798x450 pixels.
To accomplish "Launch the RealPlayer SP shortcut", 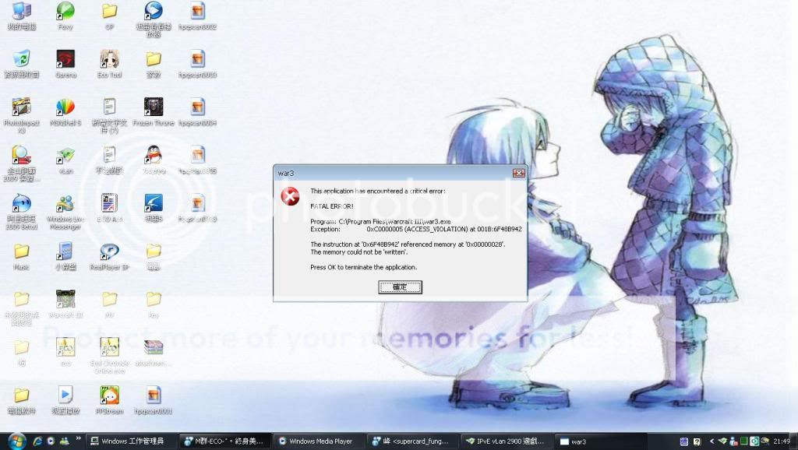I will pyautogui.click(x=109, y=251).
